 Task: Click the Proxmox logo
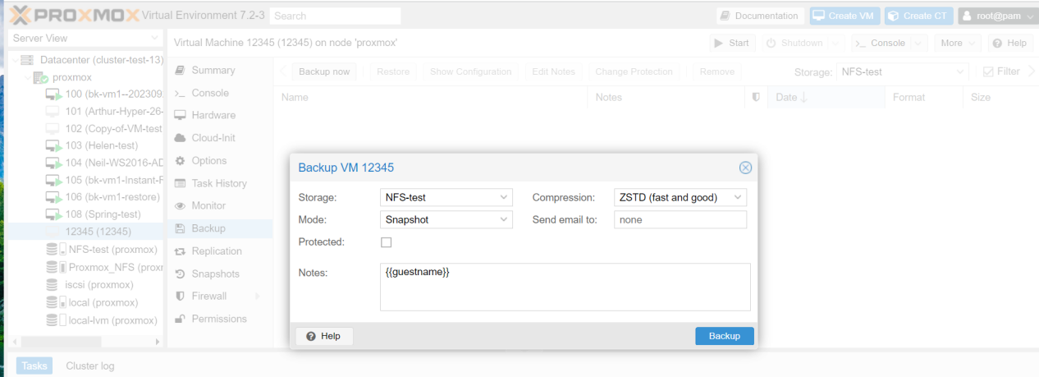[x=74, y=15]
